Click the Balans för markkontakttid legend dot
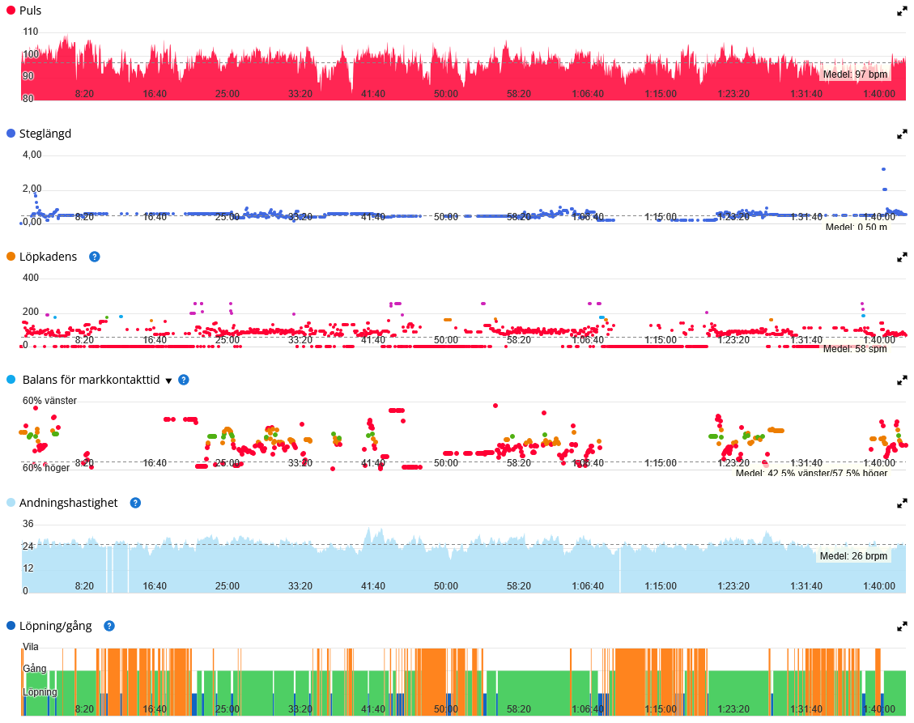 (x=11, y=380)
